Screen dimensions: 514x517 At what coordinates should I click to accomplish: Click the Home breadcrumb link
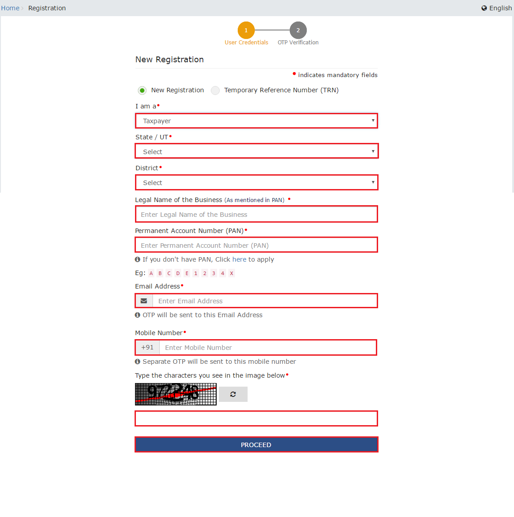10,8
